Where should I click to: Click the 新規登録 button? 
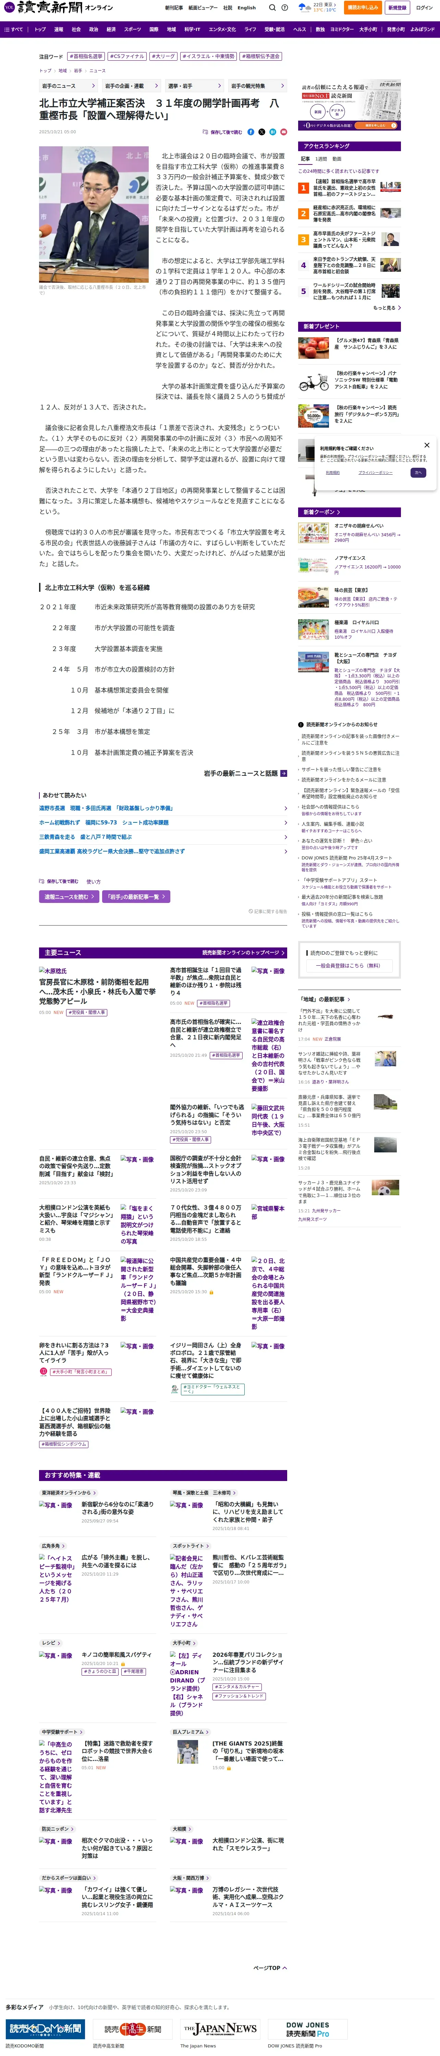click(x=397, y=7)
